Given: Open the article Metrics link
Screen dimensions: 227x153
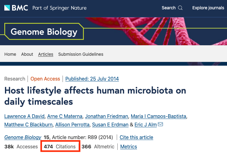Looking at the screenshot, I should coord(129,146).
